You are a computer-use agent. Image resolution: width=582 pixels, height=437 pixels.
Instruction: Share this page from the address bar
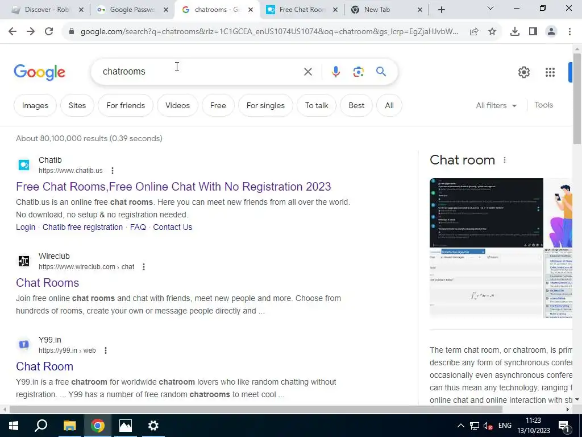474,32
